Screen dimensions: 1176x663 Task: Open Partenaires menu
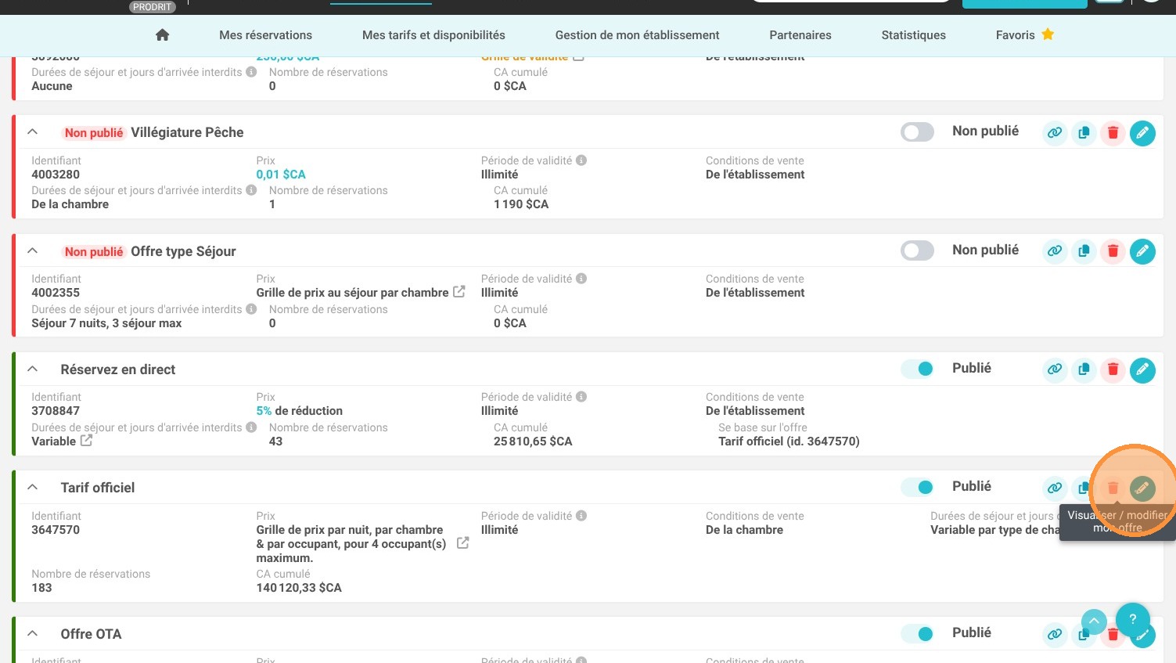pos(800,35)
